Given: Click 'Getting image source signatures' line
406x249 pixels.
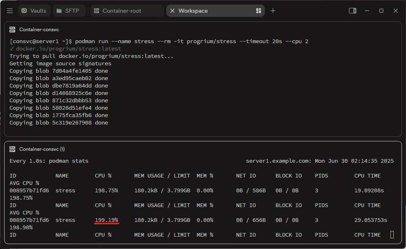Looking at the screenshot, I should click(60, 63).
